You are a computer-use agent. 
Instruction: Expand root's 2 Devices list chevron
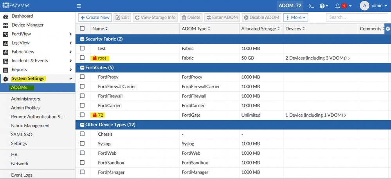(349, 58)
